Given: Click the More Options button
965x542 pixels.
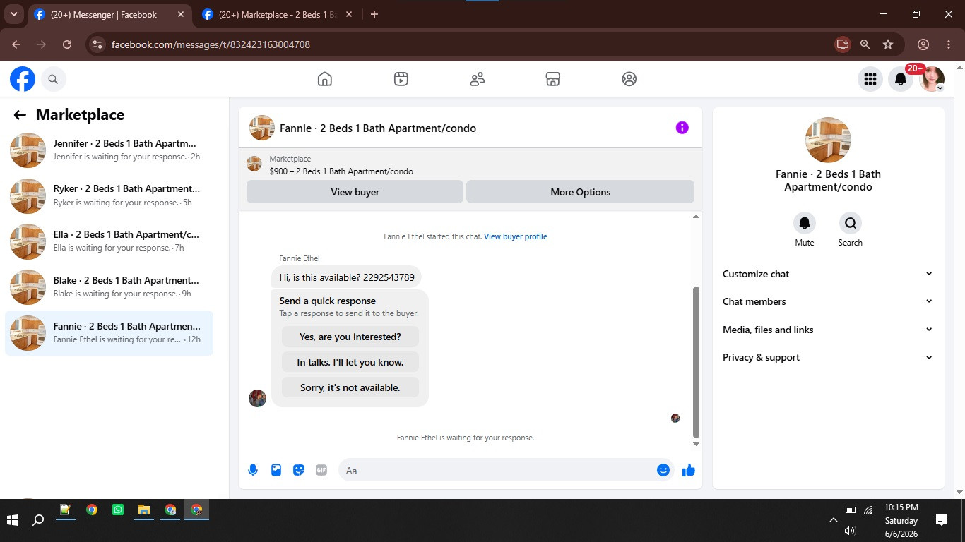Looking at the screenshot, I should pos(580,192).
